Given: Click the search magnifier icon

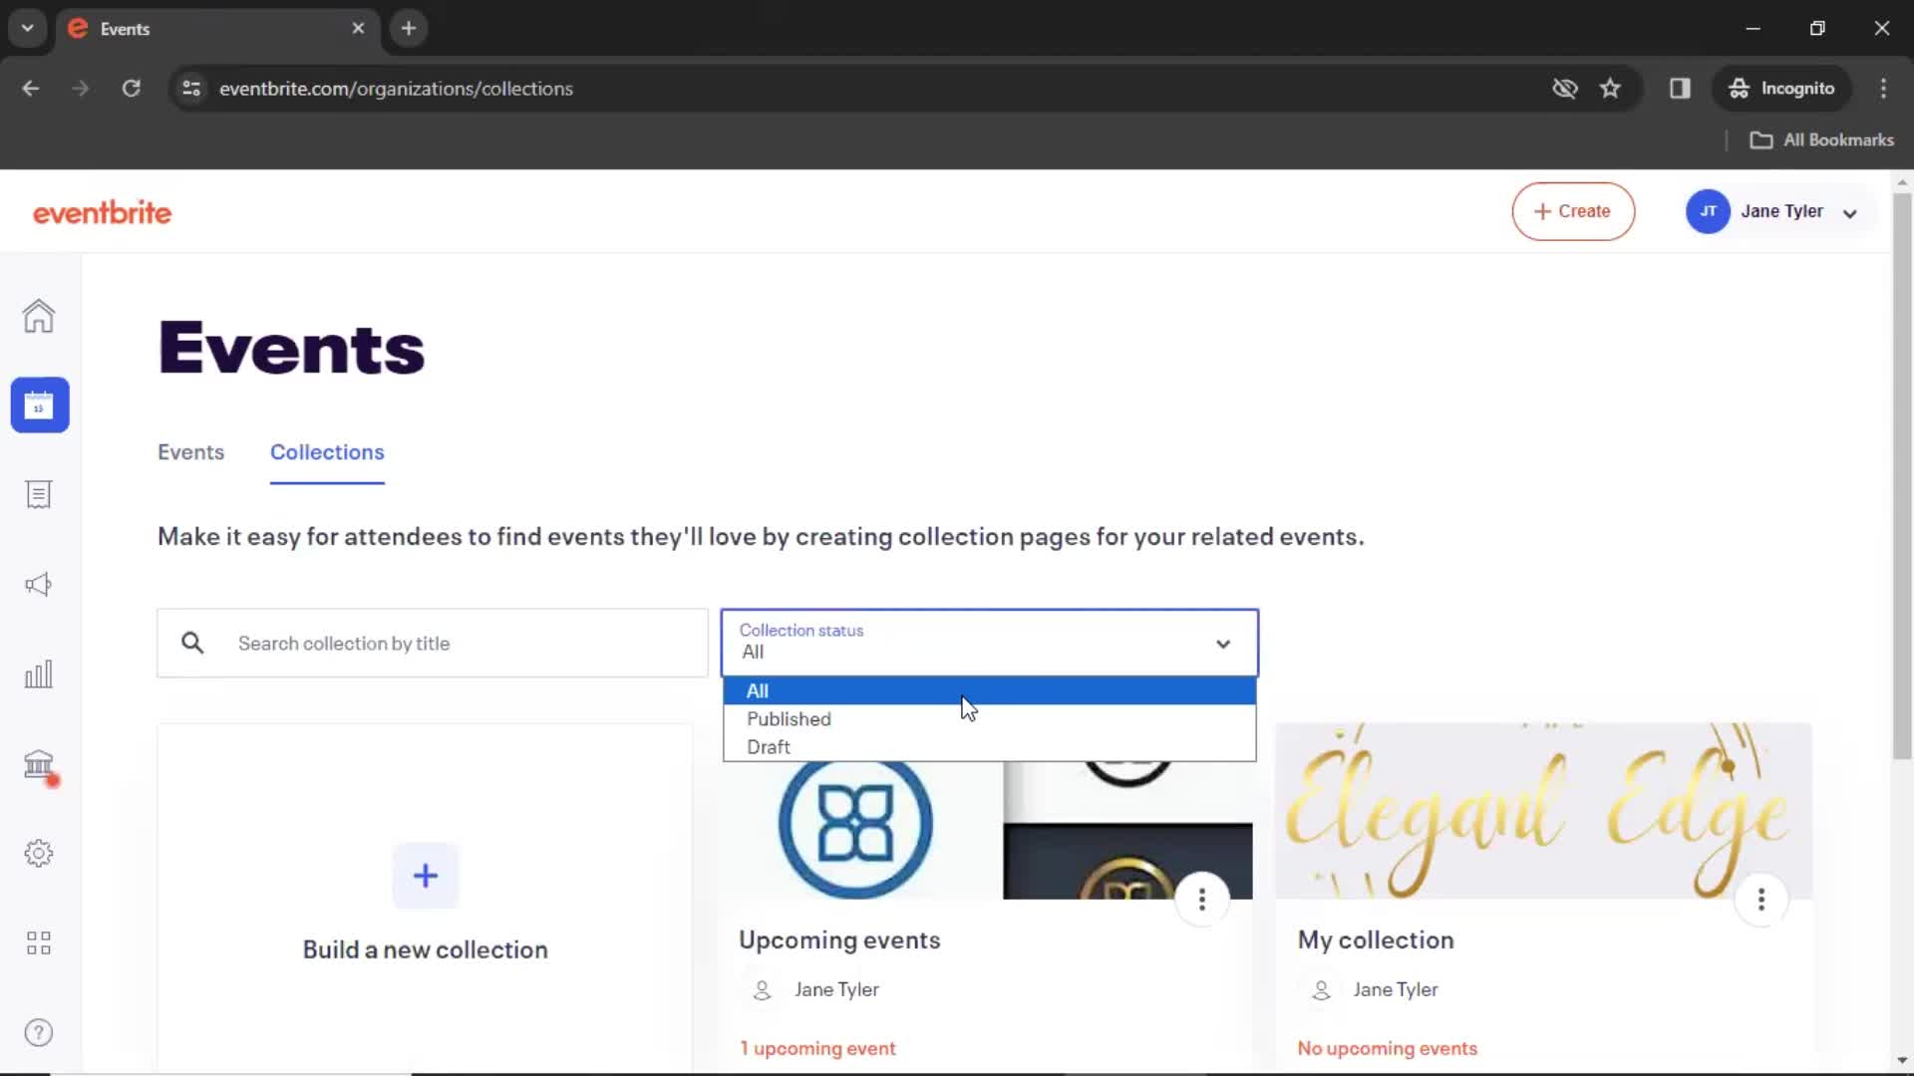Looking at the screenshot, I should (192, 644).
